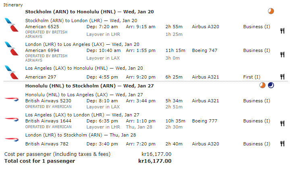Click the orange clock icon on the Stockholm to Honolulu header
301x170 pixels.
tap(271, 11)
